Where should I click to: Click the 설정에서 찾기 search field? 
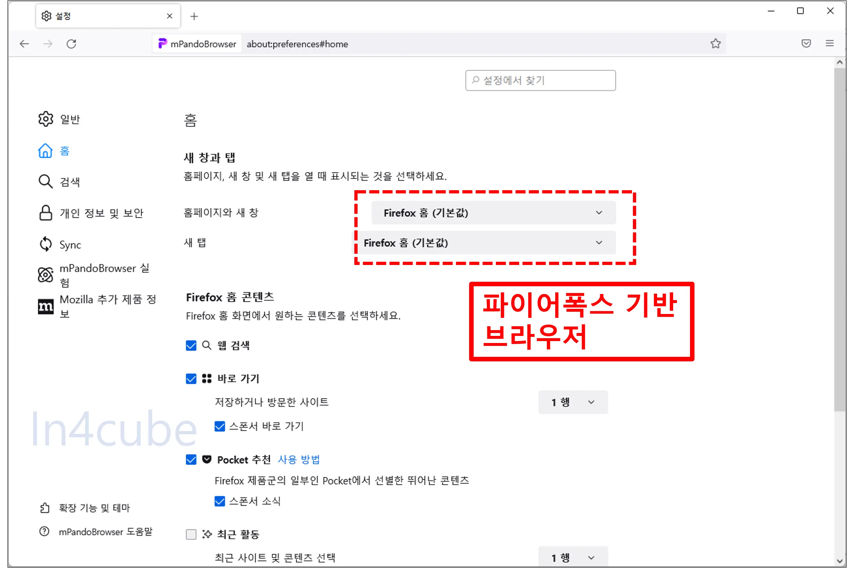tap(540, 80)
